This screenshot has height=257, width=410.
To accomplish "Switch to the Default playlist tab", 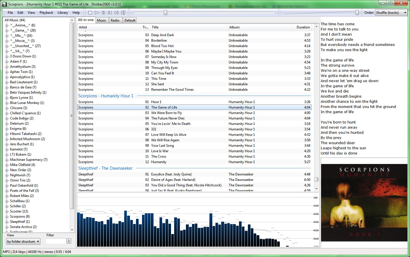I will 130,20.
